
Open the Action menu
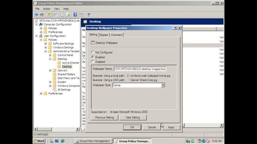[x=47, y=9]
